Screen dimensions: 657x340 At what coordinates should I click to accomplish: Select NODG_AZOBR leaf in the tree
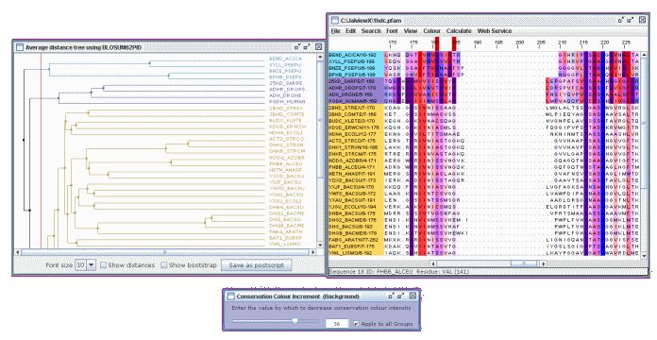click(x=287, y=158)
